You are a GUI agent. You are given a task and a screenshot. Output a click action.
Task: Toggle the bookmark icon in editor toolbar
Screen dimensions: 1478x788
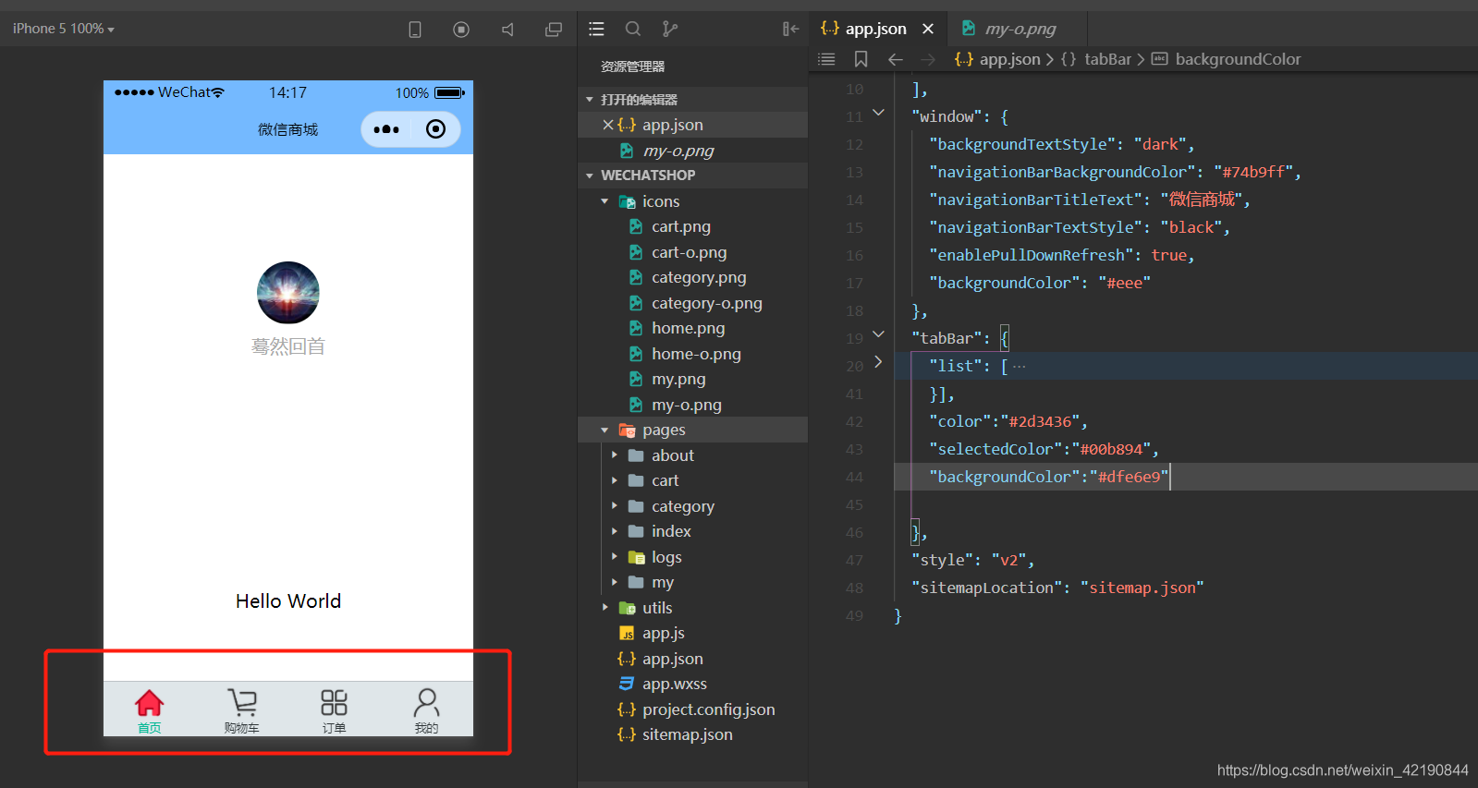click(861, 59)
